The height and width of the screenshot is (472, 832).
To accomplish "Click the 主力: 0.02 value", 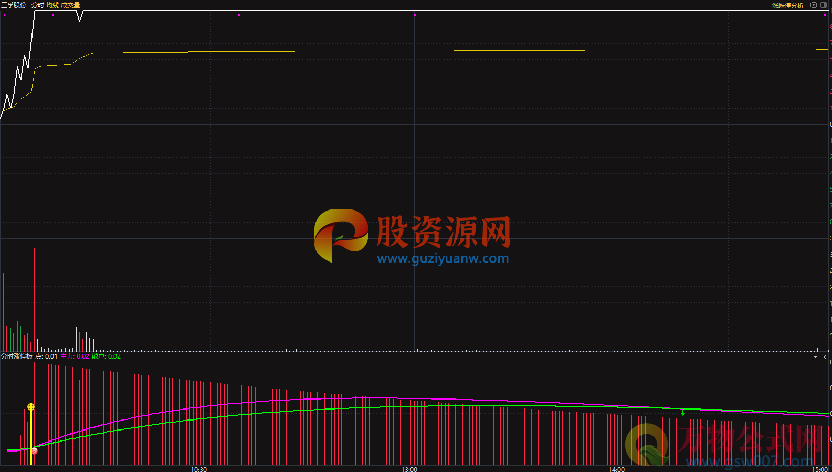I will point(75,356).
